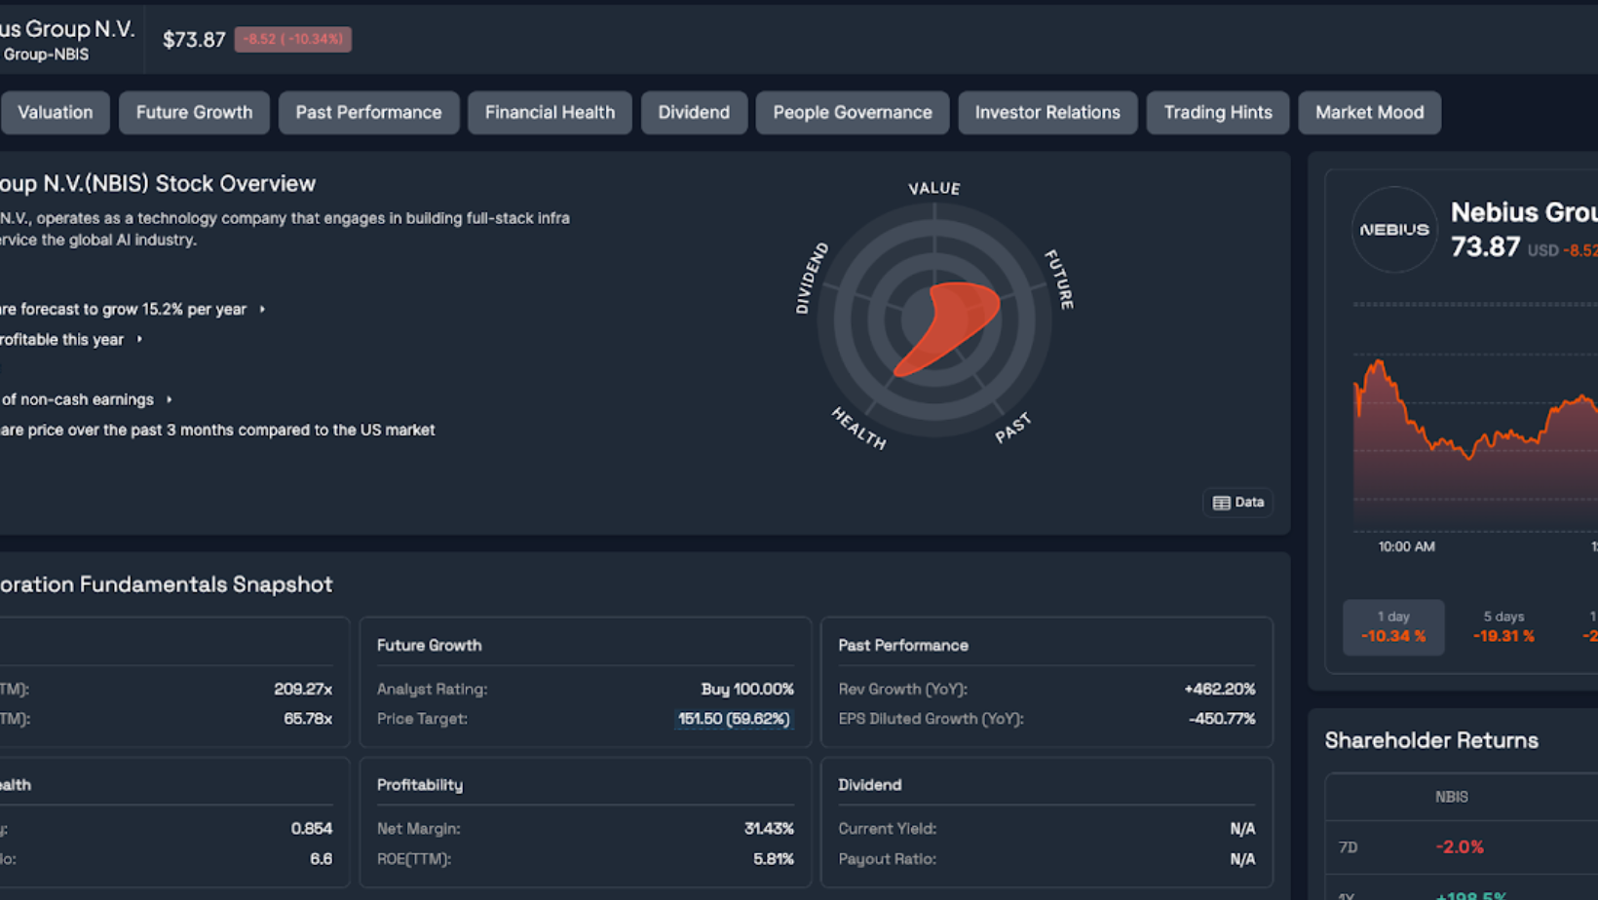Viewport: 1598px width, 900px height.
Task: Switch chart to 5 days range
Action: point(1503,627)
